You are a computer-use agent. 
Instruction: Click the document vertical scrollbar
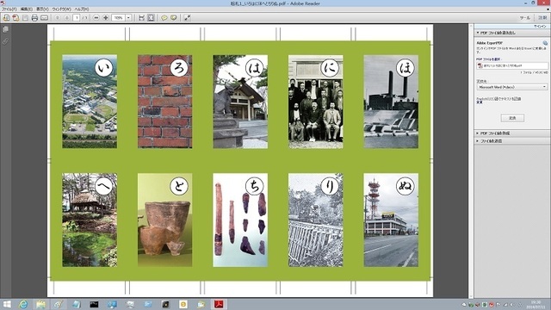tap(471, 161)
